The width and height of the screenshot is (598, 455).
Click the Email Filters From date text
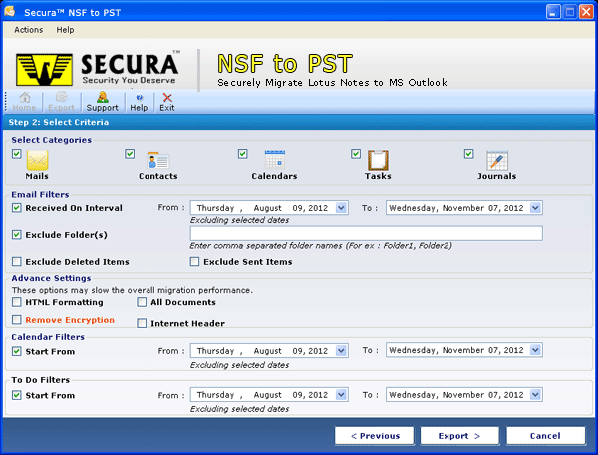(x=262, y=208)
